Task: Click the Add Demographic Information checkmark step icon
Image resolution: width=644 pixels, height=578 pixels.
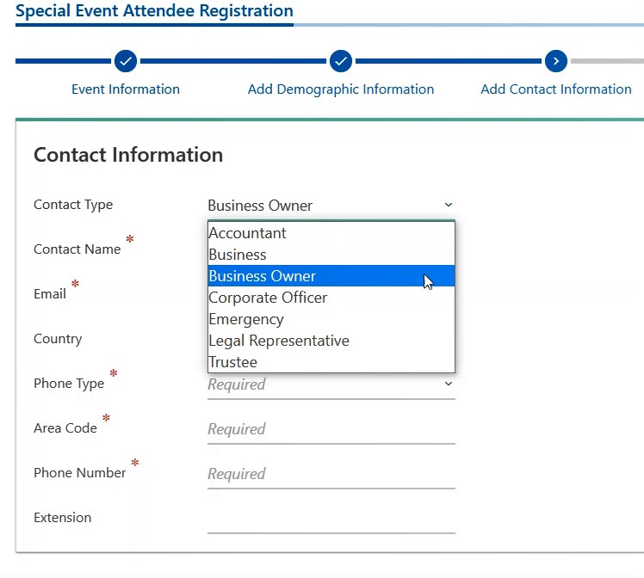Action: pos(341,61)
